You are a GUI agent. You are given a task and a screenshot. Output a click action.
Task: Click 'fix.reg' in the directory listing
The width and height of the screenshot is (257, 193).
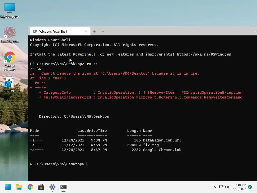[151, 145]
